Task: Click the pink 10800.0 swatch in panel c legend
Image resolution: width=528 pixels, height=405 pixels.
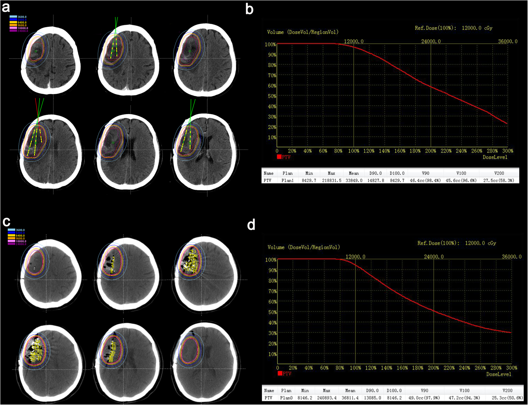Action: [11, 241]
